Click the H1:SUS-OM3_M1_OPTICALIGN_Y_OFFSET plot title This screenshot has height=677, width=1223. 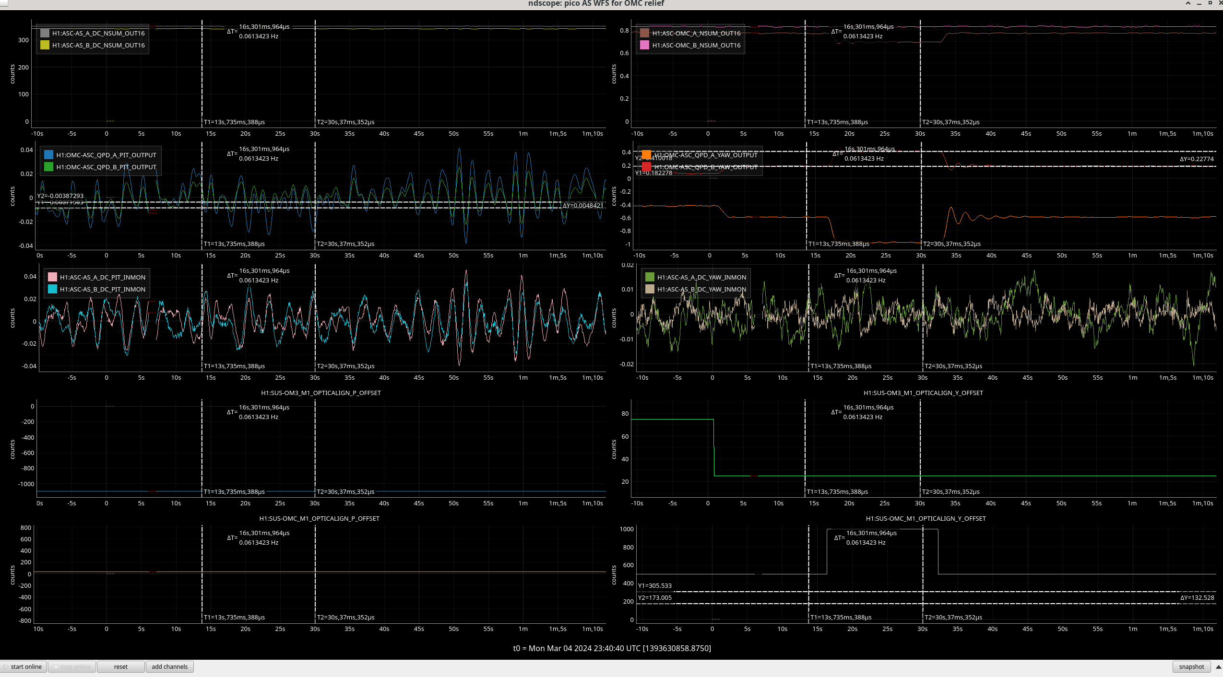[x=923, y=393]
